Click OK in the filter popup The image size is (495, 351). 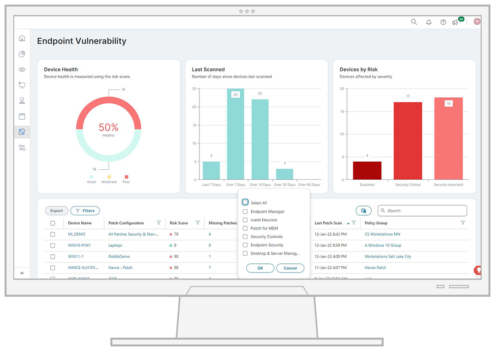260,268
